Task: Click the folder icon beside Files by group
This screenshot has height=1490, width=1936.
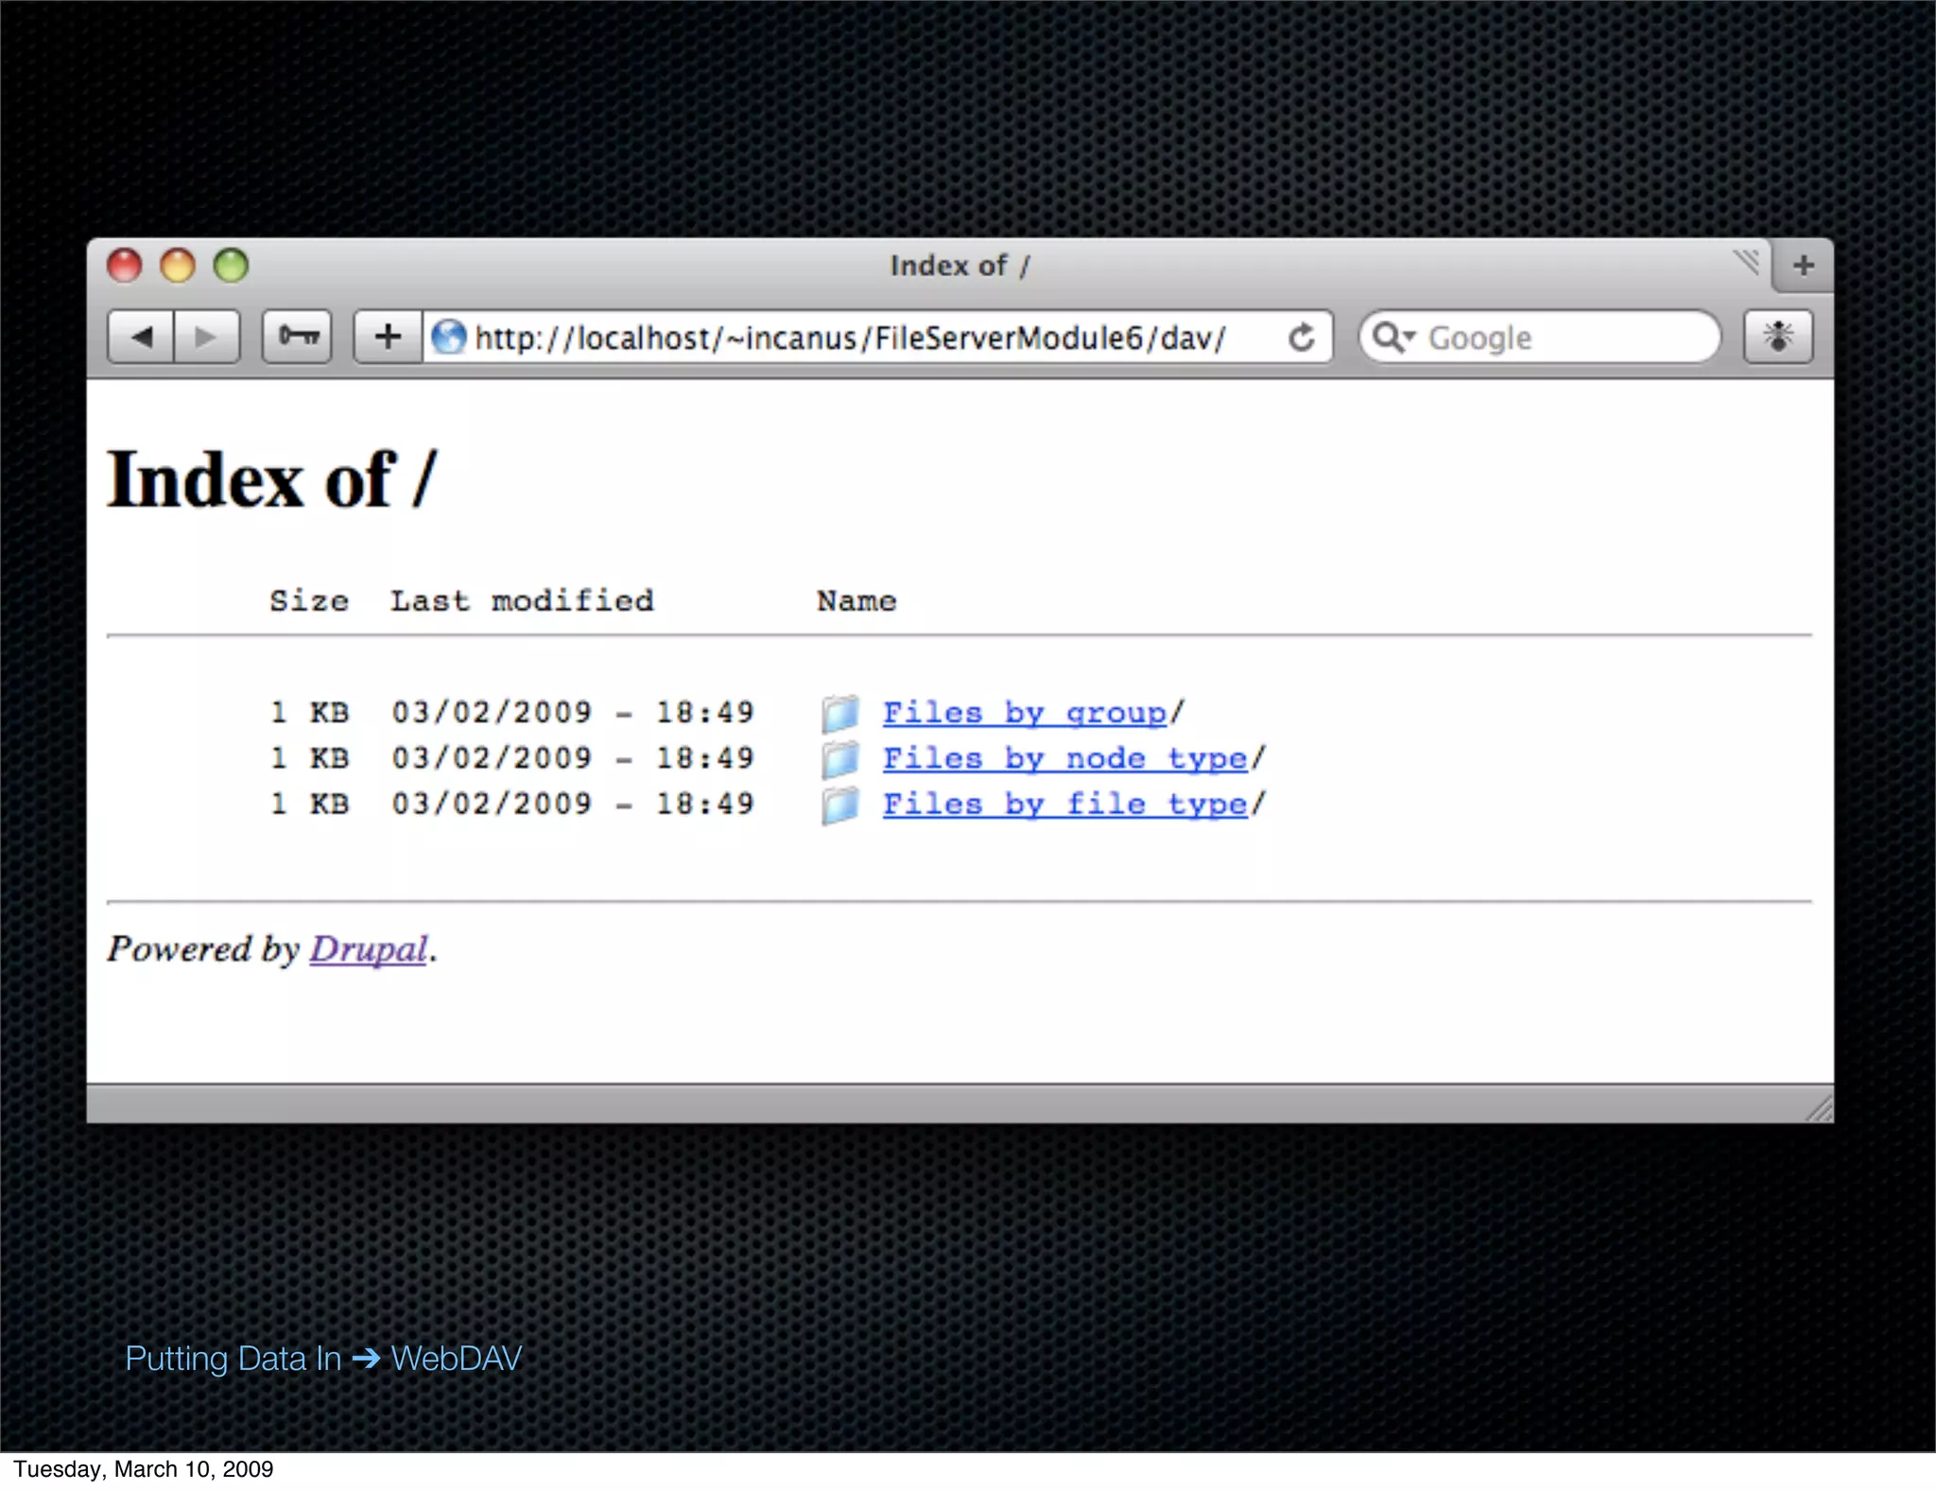Action: coord(839,714)
